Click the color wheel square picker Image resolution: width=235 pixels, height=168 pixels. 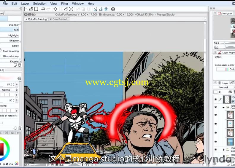1,149
